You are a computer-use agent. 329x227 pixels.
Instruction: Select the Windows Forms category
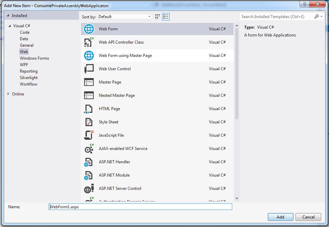pos(35,58)
